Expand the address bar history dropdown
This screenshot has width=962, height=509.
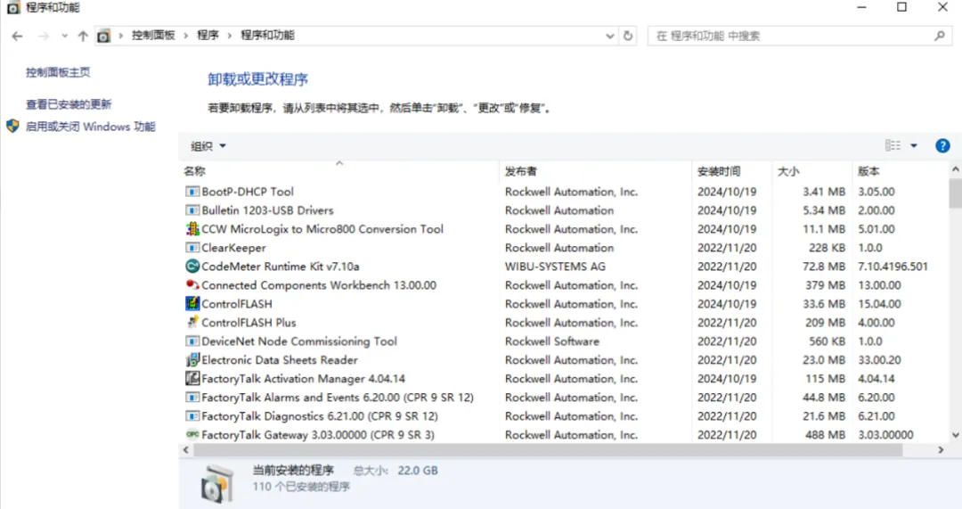click(x=610, y=36)
